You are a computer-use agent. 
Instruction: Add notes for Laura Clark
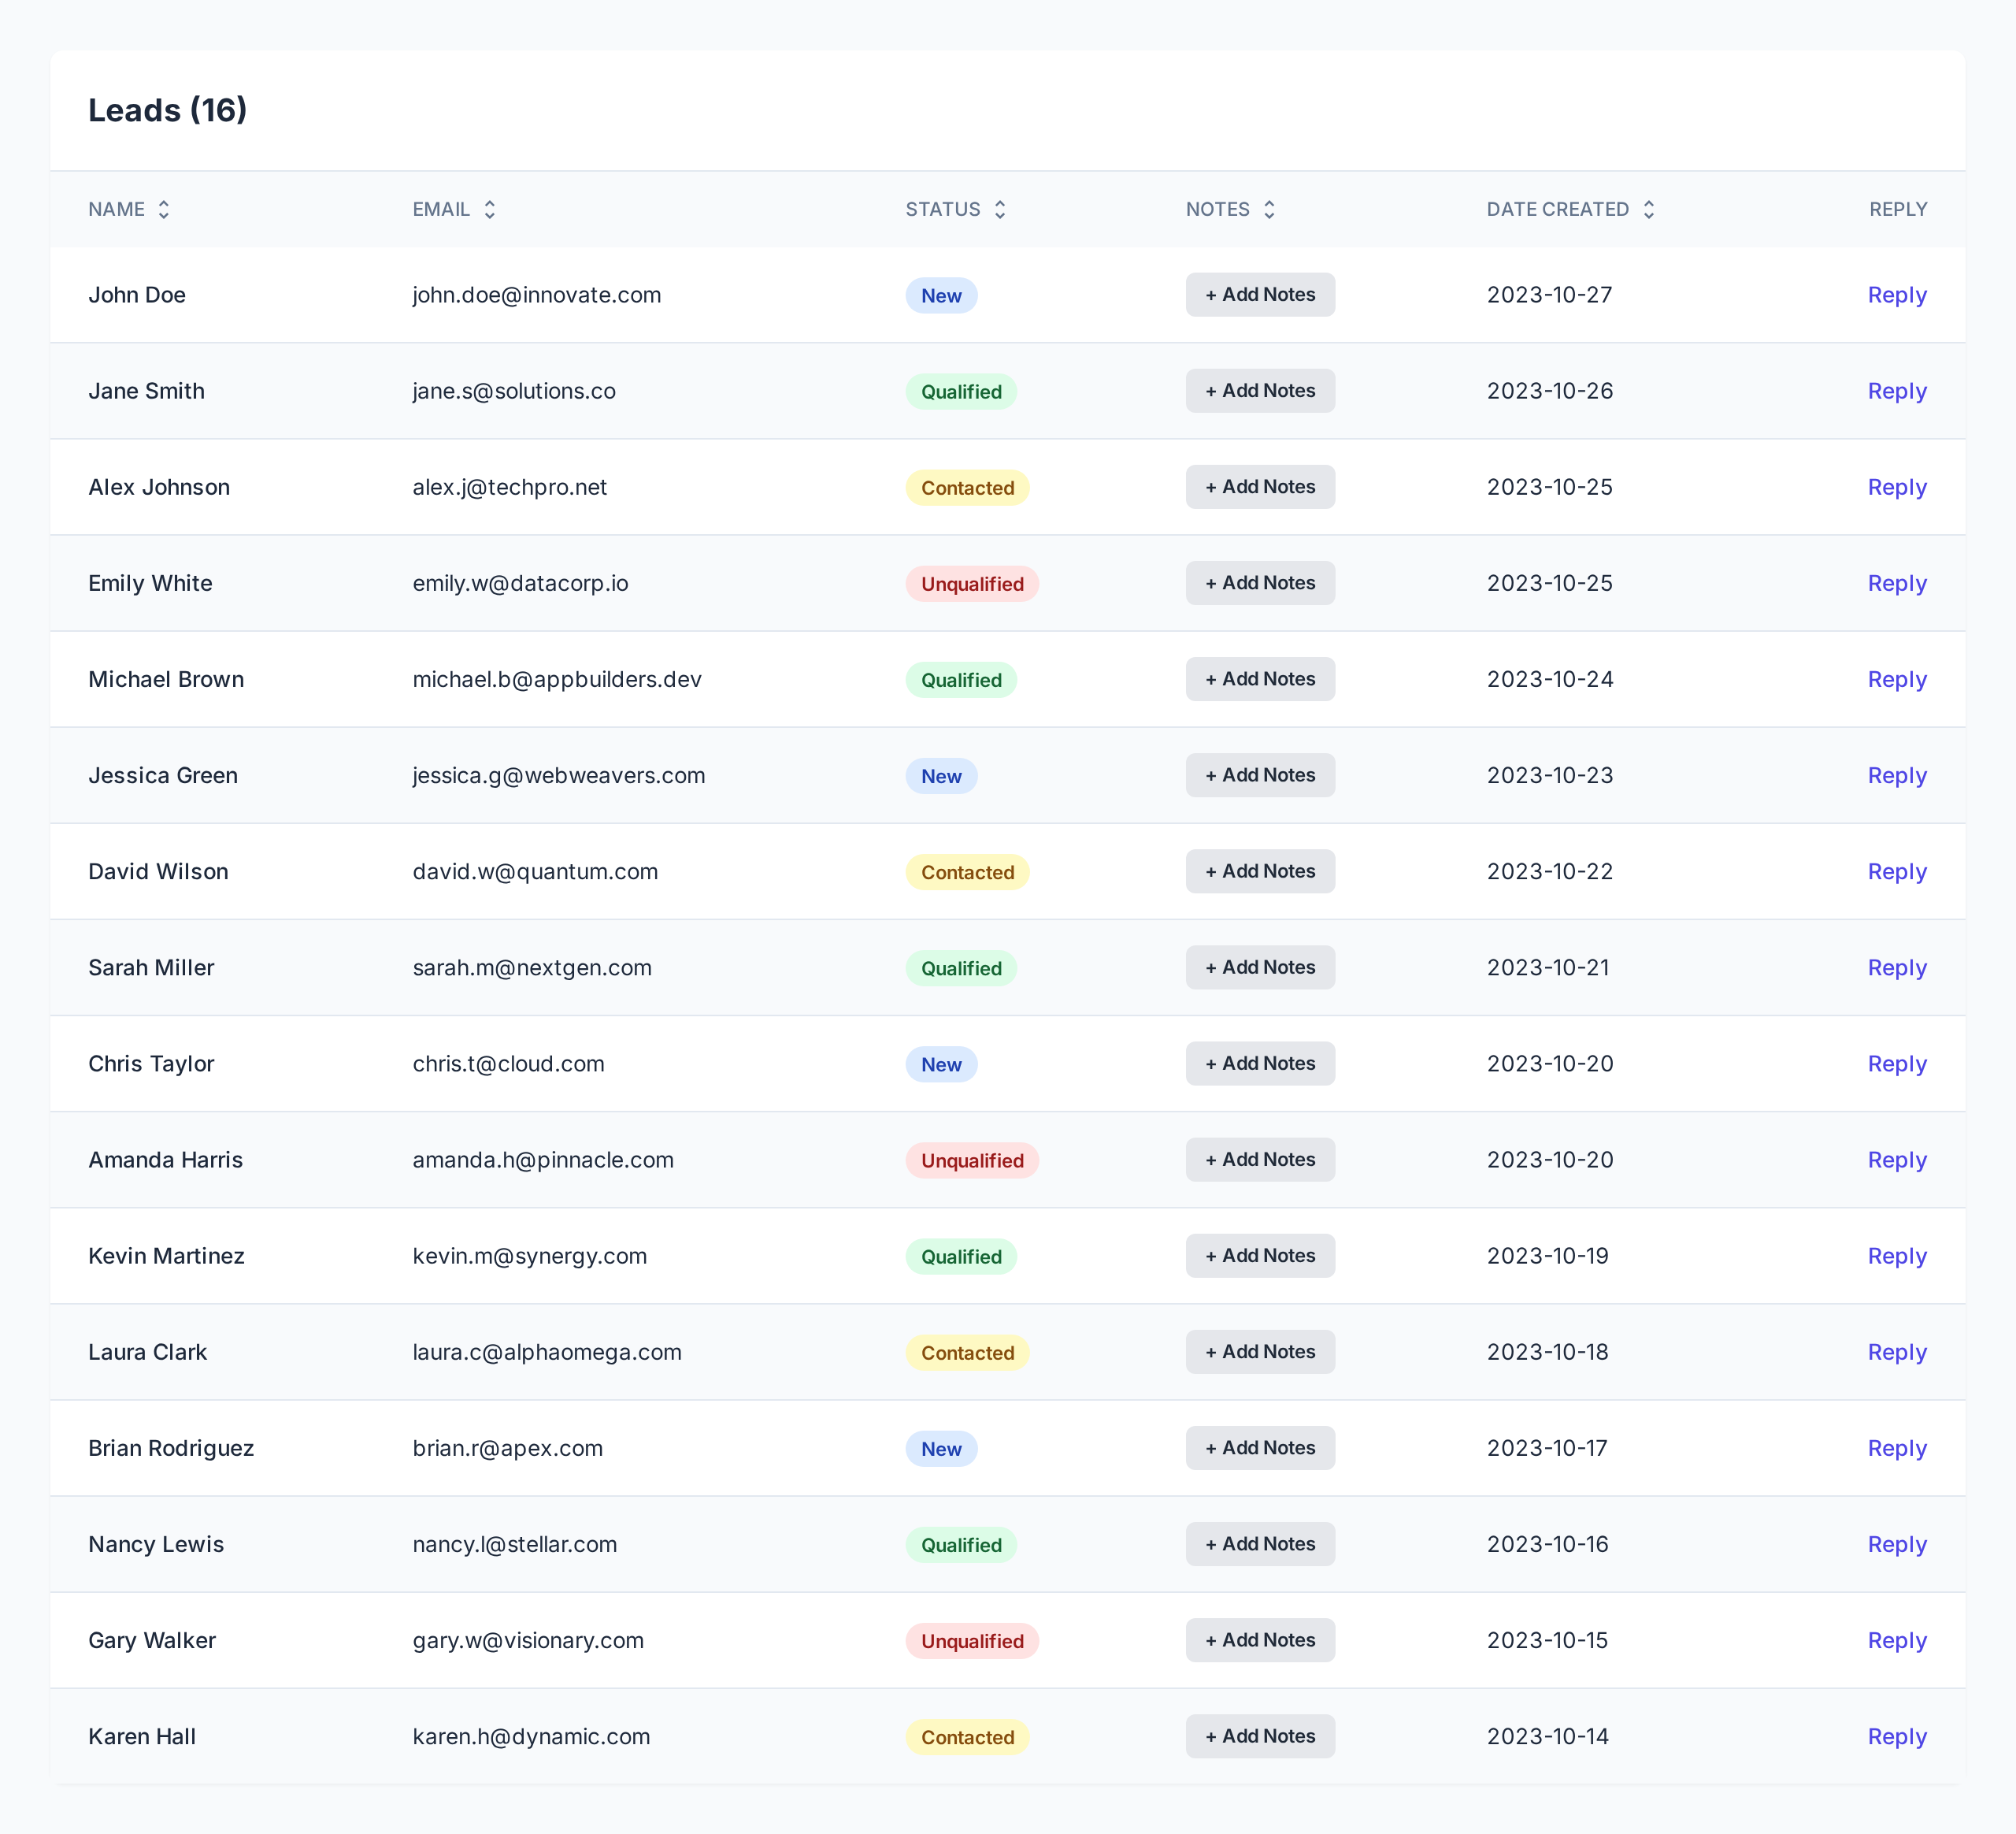(1260, 1352)
